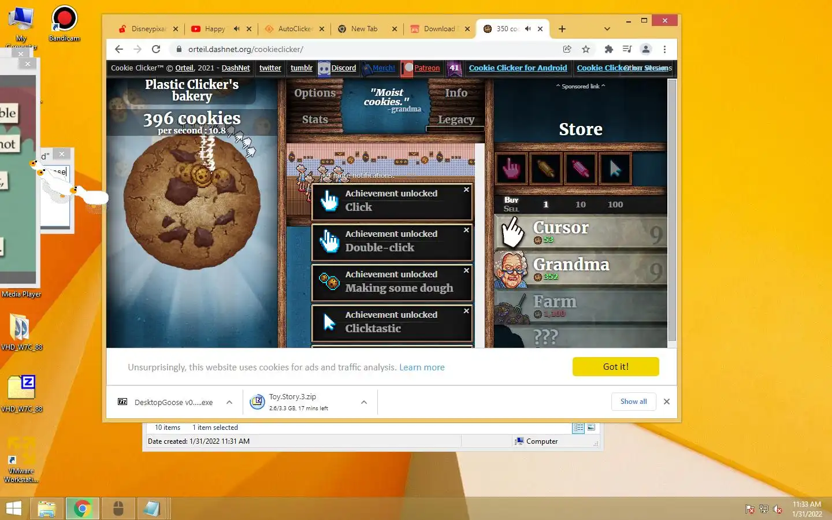Share this page icon

click(567, 49)
